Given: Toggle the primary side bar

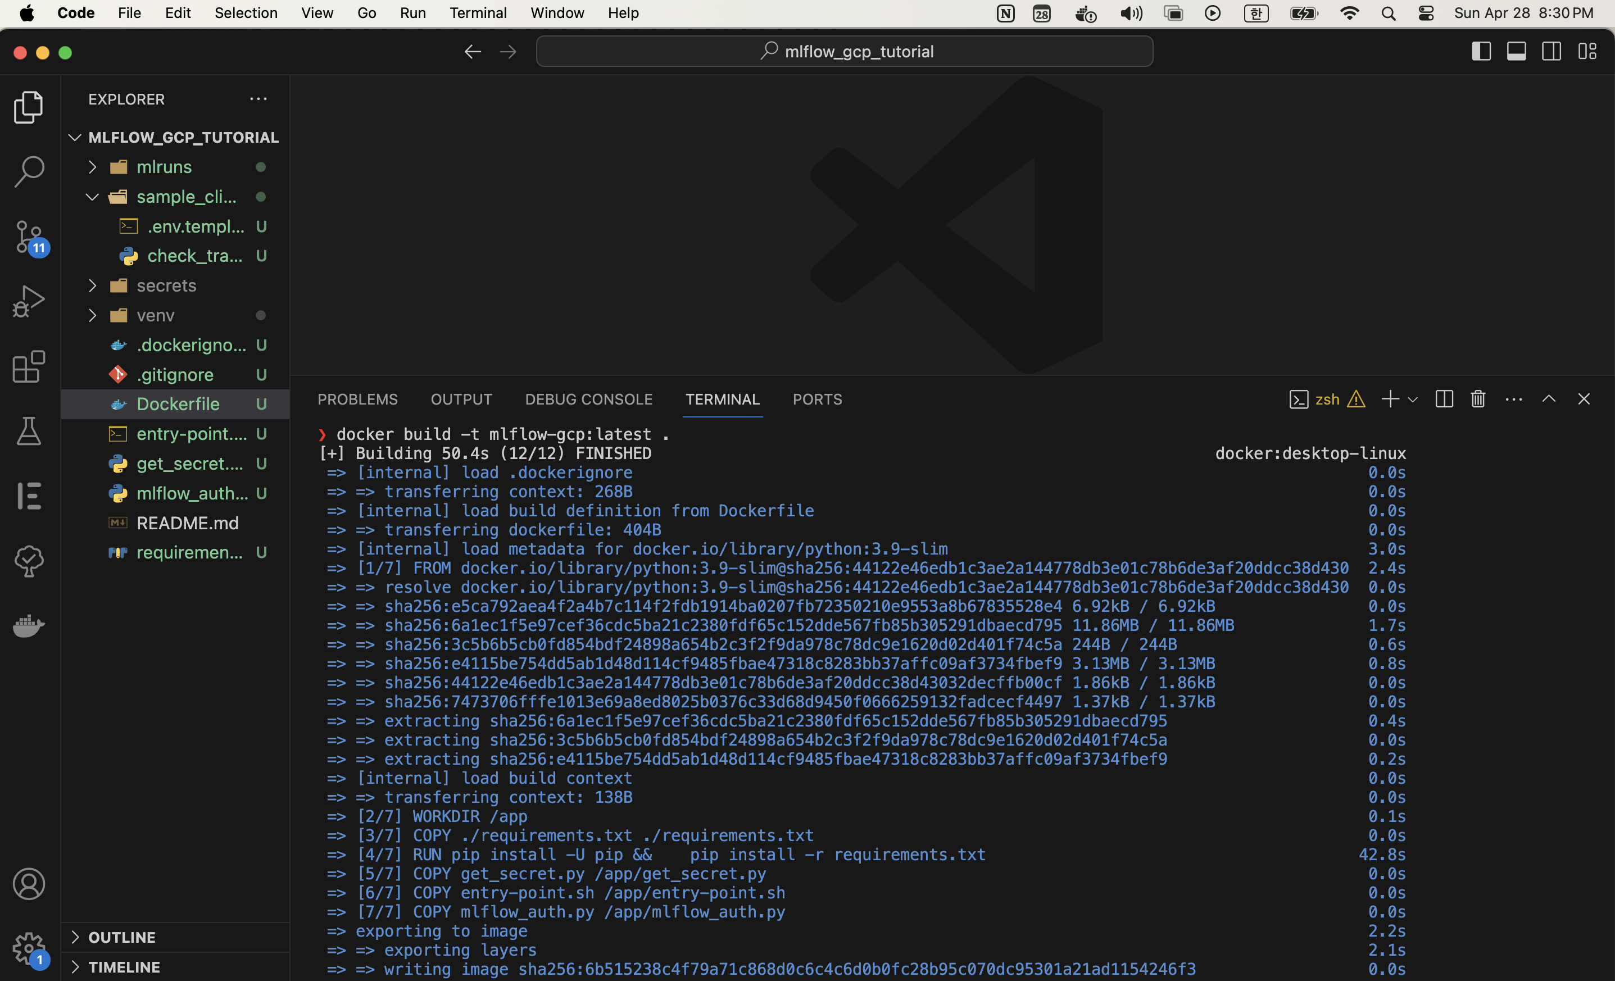Looking at the screenshot, I should click(x=1481, y=51).
